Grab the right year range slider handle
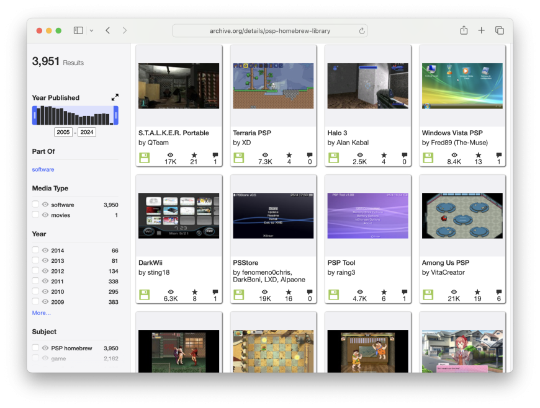540x408 pixels. [x=116, y=115]
